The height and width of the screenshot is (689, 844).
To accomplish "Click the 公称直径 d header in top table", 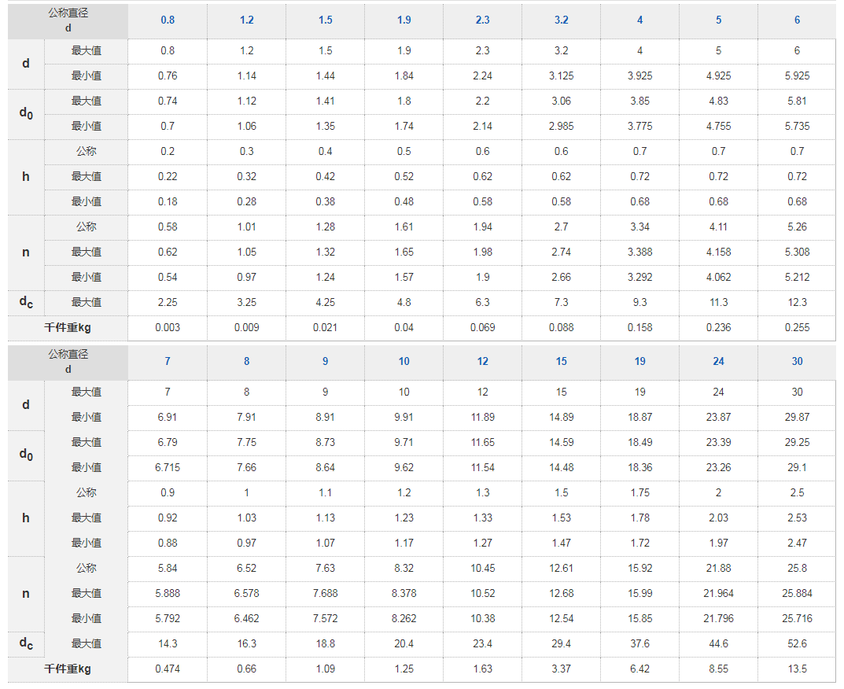I will coord(68,20).
